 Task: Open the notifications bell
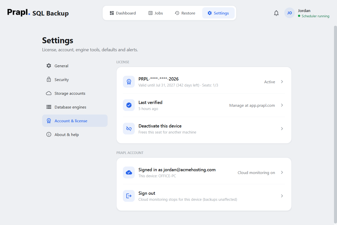[276, 13]
